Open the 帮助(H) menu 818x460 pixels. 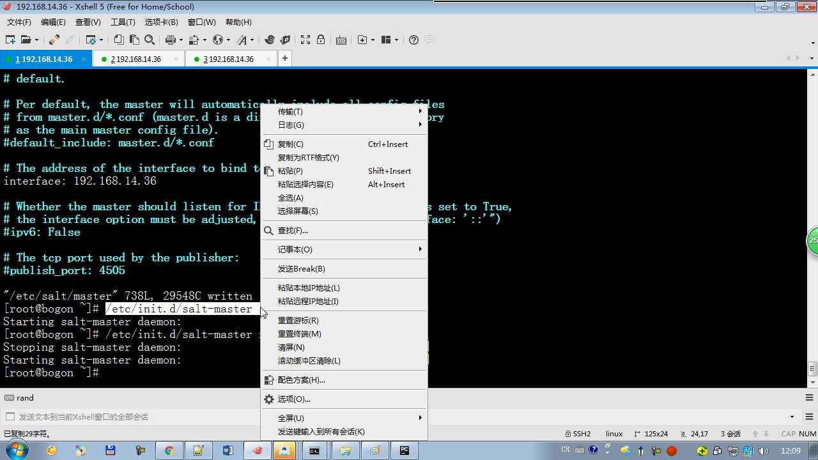pos(238,22)
